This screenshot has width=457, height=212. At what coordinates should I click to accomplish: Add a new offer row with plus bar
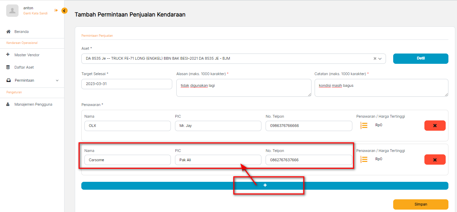tap(265, 186)
